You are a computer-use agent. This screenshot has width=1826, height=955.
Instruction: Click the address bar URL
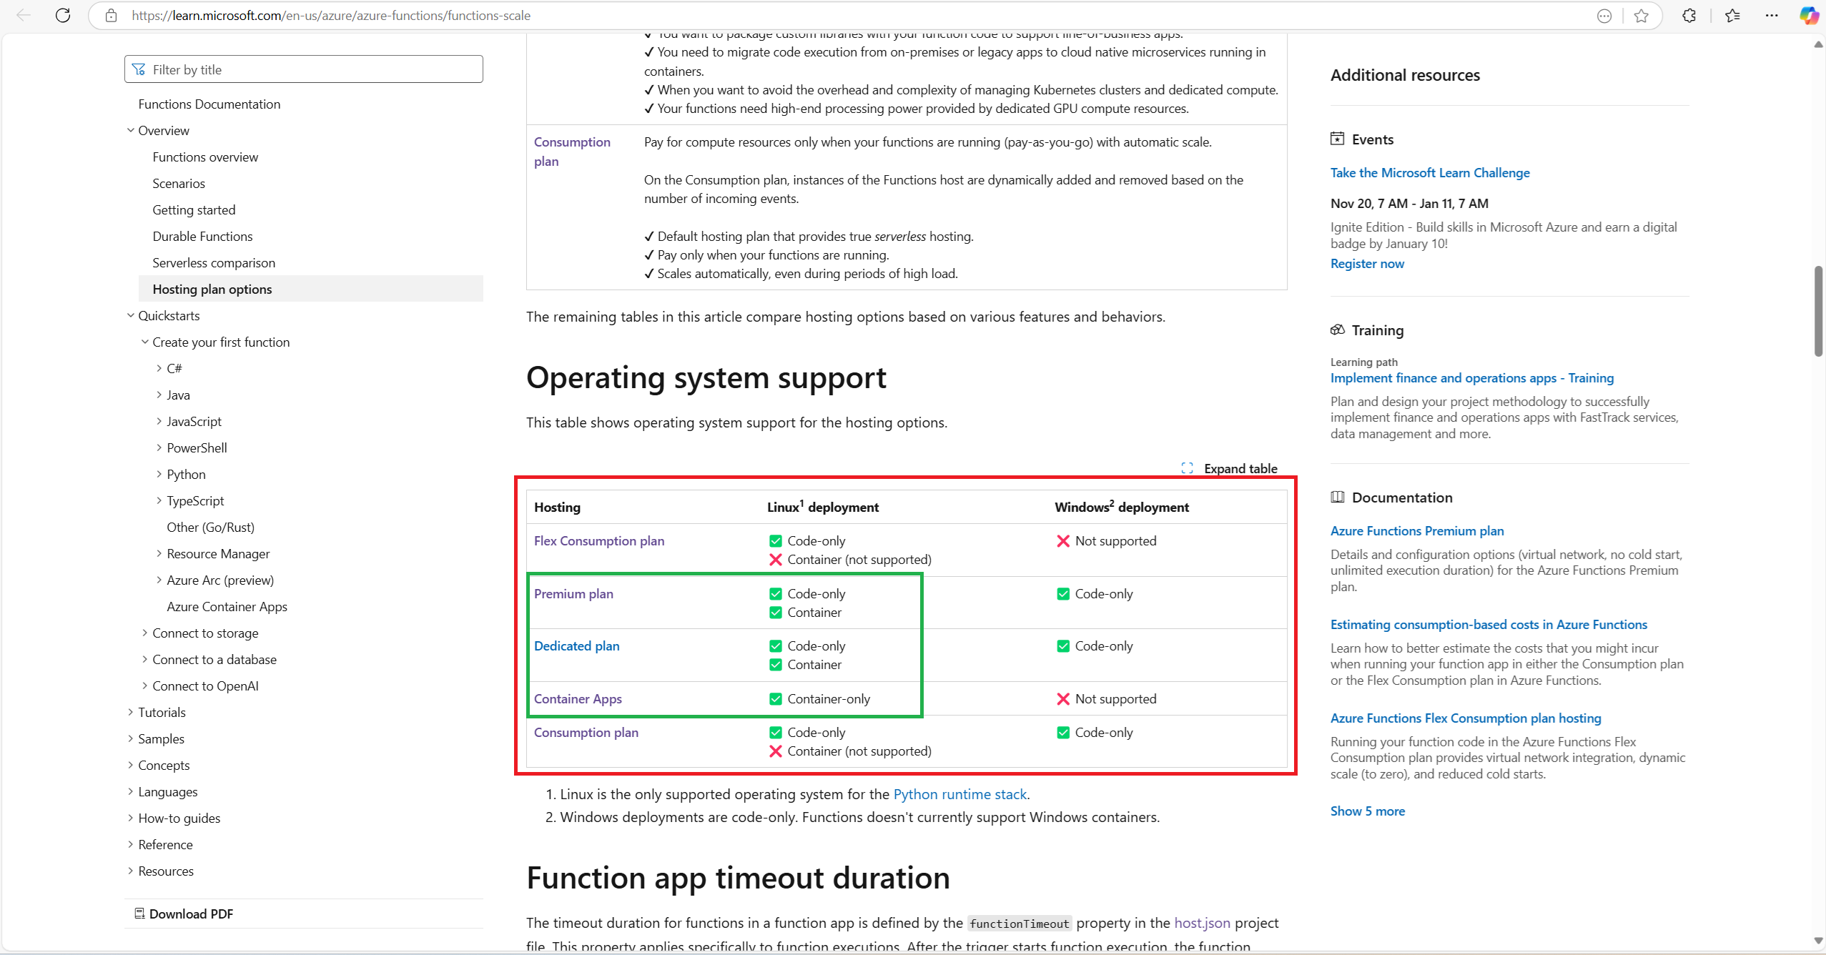click(x=331, y=16)
